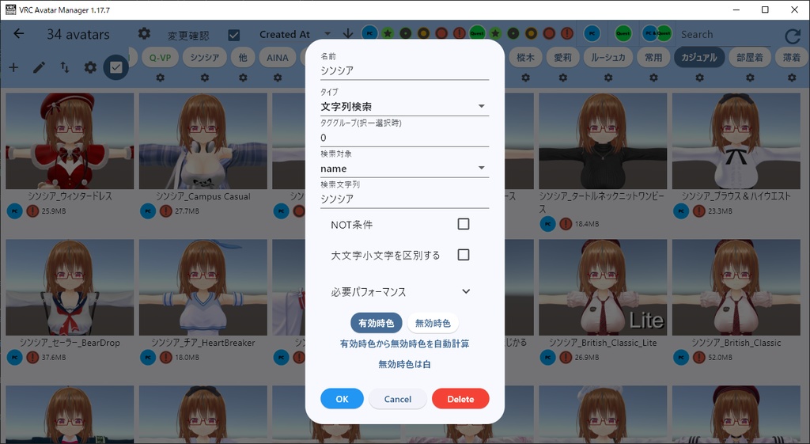This screenshot has height=444, width=810.
Task: Toggle the 変更確認 checkbox
Action: 233,35
